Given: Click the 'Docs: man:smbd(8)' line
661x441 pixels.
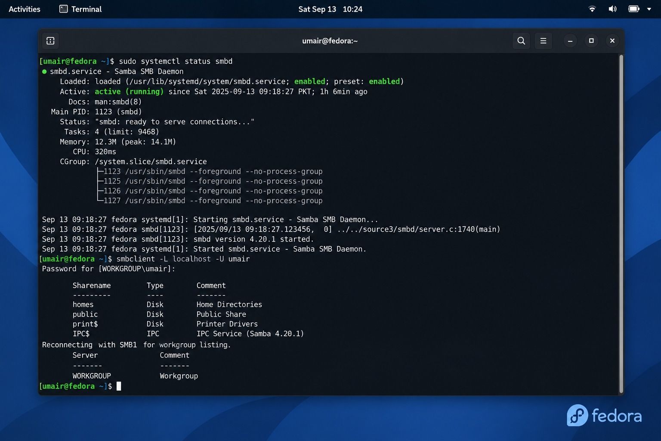Looking at the screenshot, I should 105,102.
